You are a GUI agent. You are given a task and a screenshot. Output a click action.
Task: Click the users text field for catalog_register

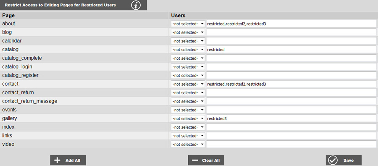[x=291, y=76]
